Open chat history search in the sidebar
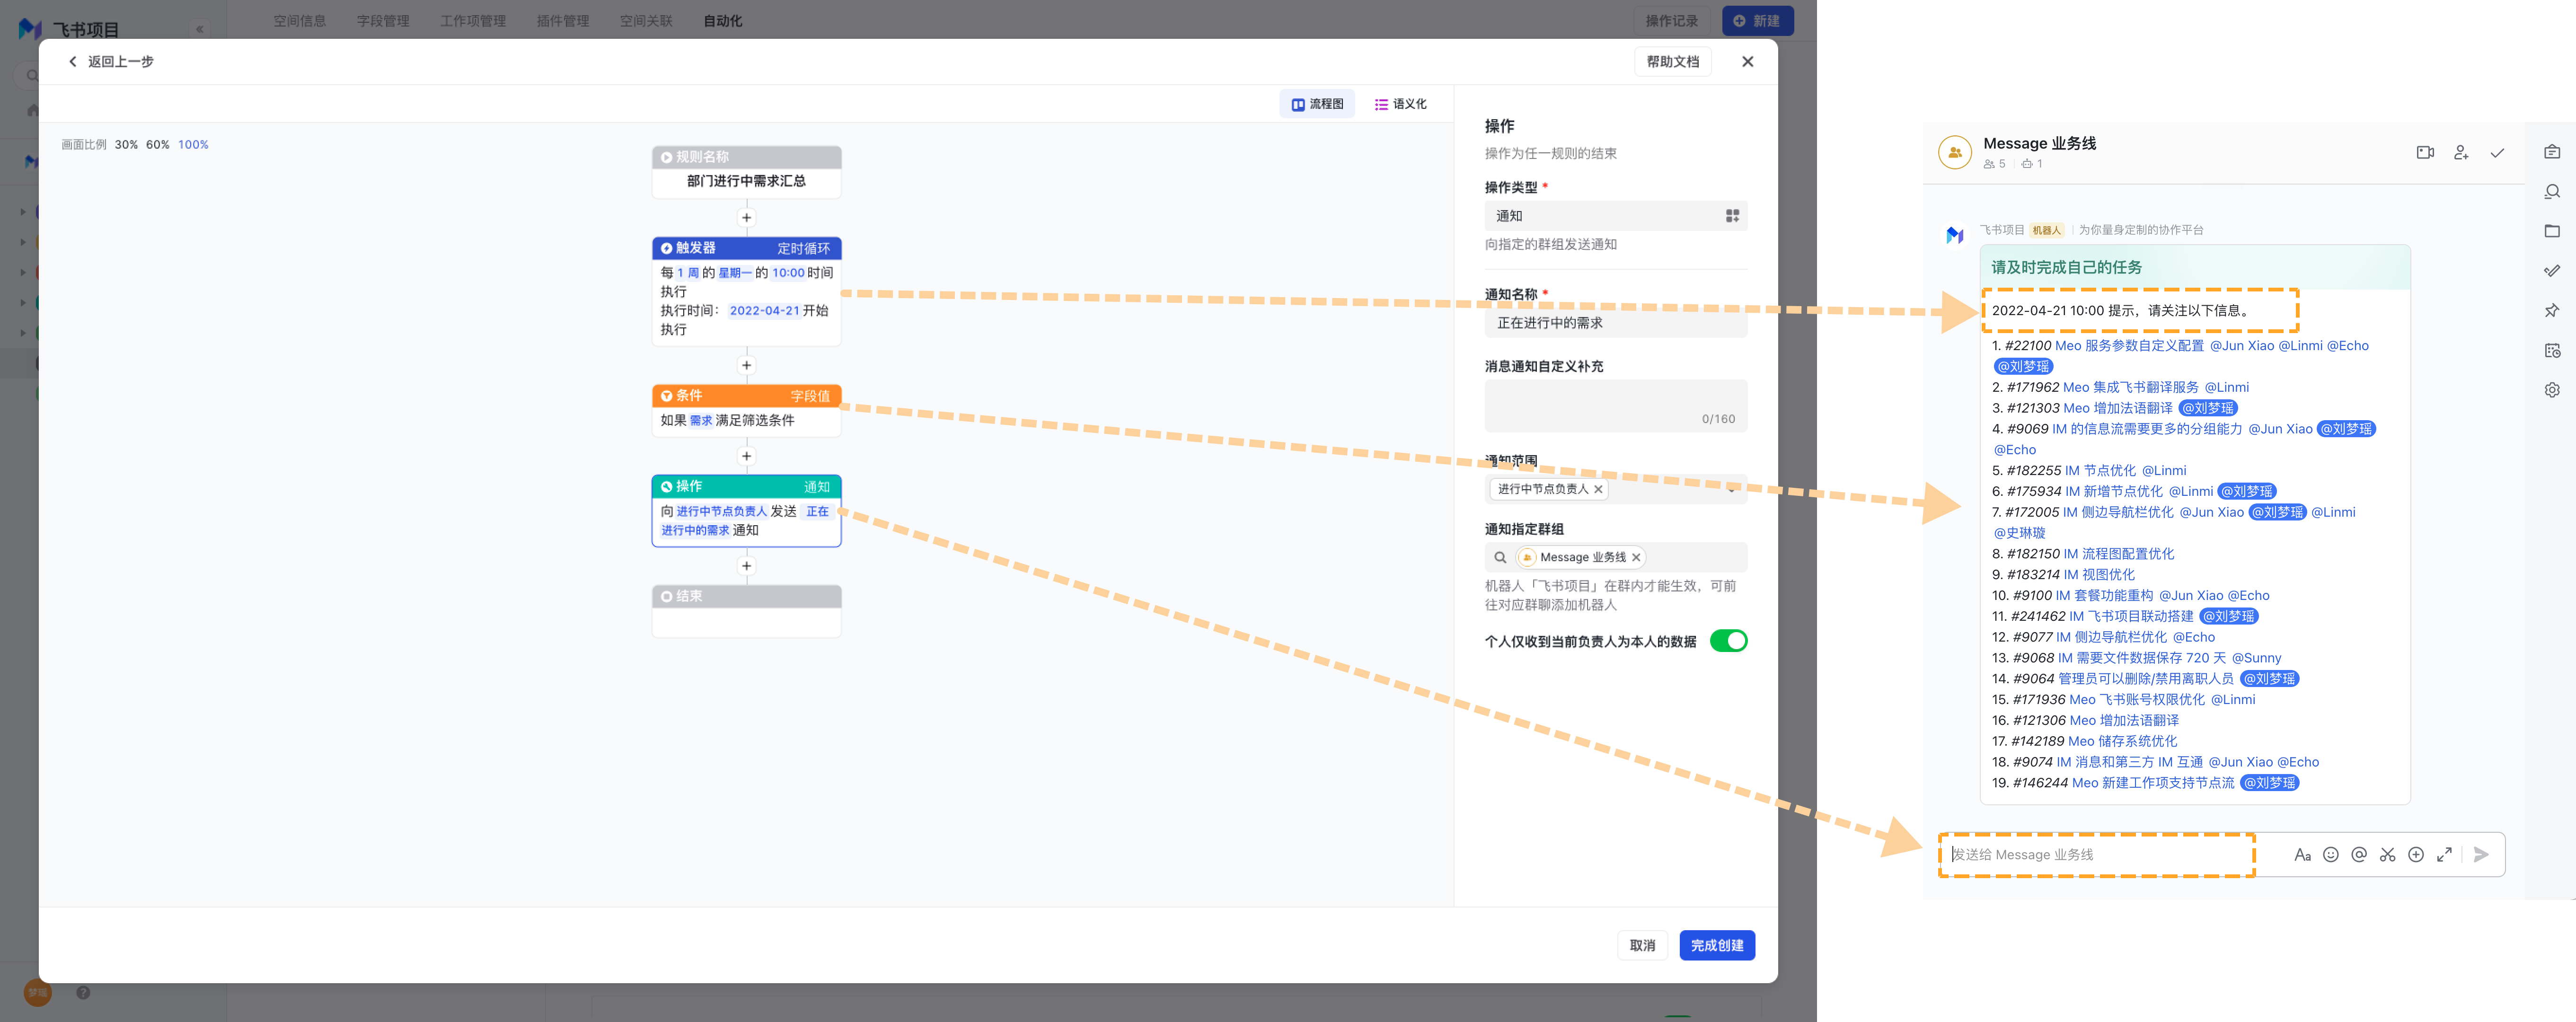The height and width of the screenshot is (1022, 2576). click(2552, 192)
